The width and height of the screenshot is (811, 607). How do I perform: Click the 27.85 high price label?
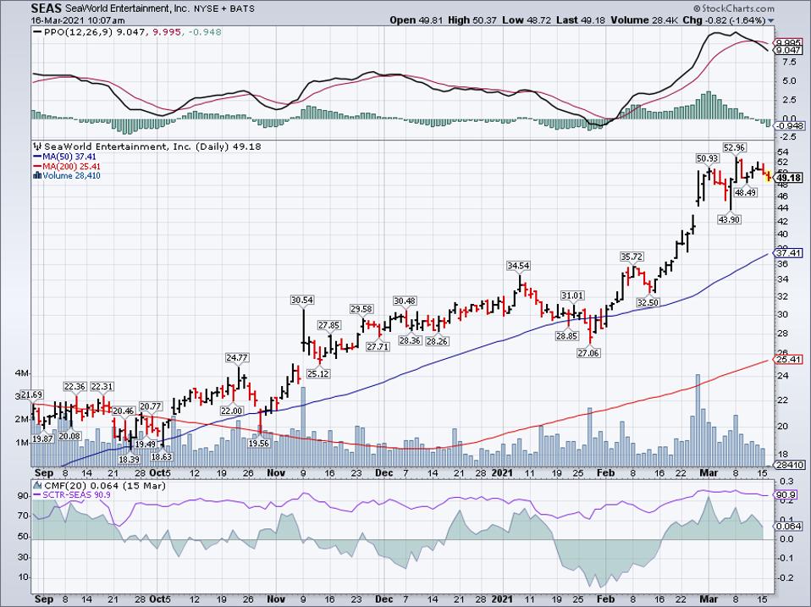(329, 325)
